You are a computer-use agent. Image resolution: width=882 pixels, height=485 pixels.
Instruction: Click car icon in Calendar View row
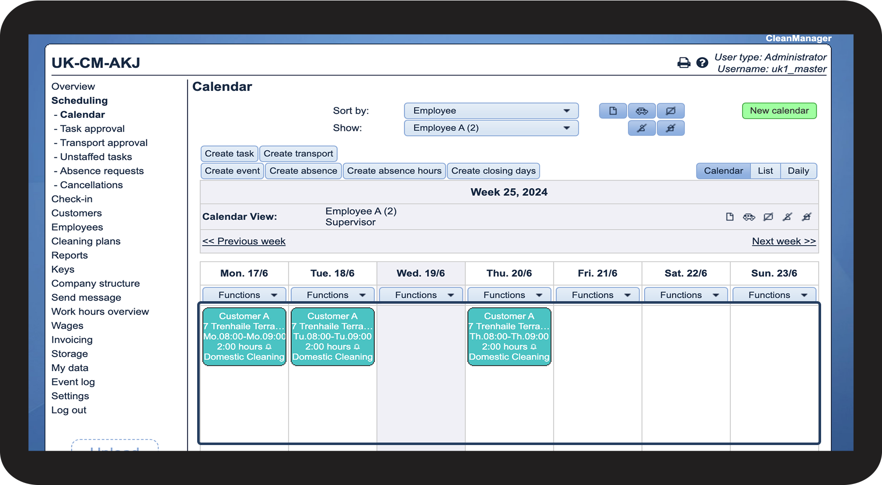(x=749, y=217)
